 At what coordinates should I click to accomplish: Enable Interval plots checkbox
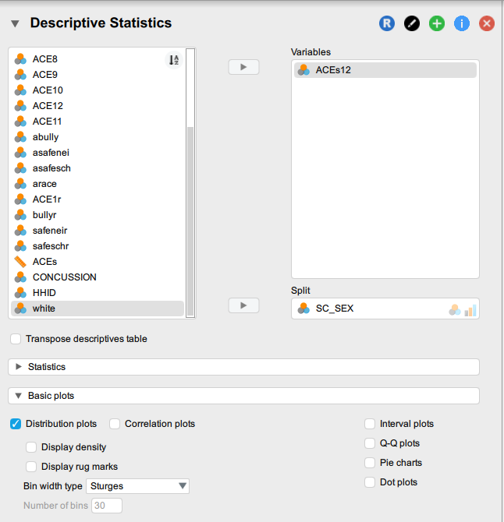370,424
